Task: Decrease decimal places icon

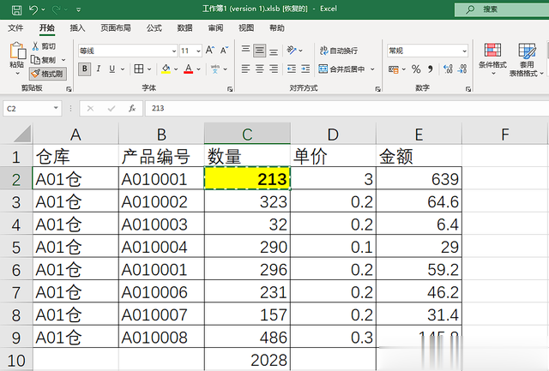Action: click(x=462, y=69)
